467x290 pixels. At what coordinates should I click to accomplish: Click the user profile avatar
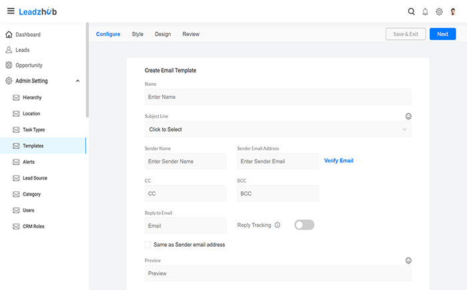[454, 11]
